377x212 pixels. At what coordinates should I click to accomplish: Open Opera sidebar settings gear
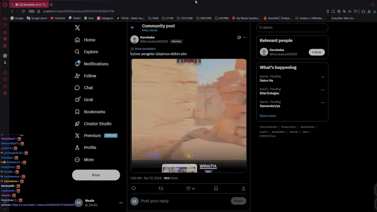[5, 93]
